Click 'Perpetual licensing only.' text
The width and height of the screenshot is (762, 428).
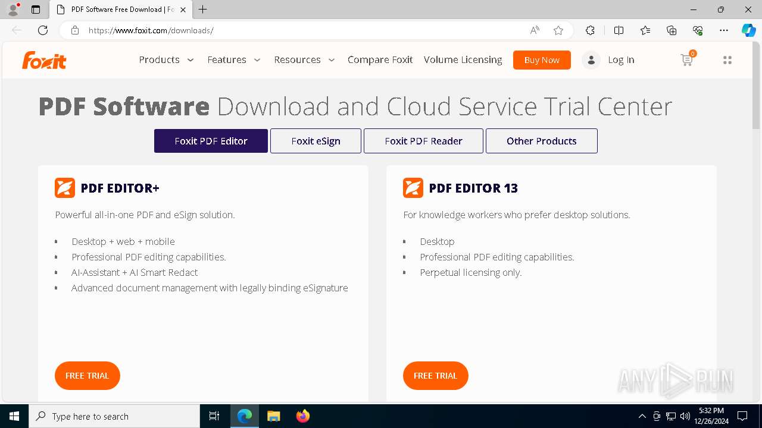tap(471, 272)
